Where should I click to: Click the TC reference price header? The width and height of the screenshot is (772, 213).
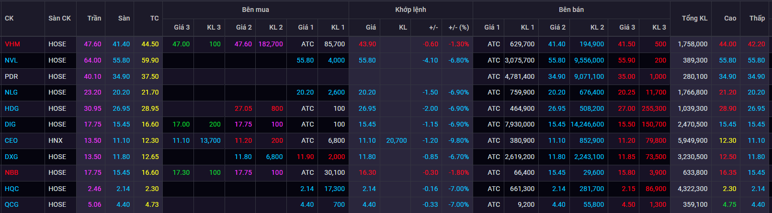point(154,18)
